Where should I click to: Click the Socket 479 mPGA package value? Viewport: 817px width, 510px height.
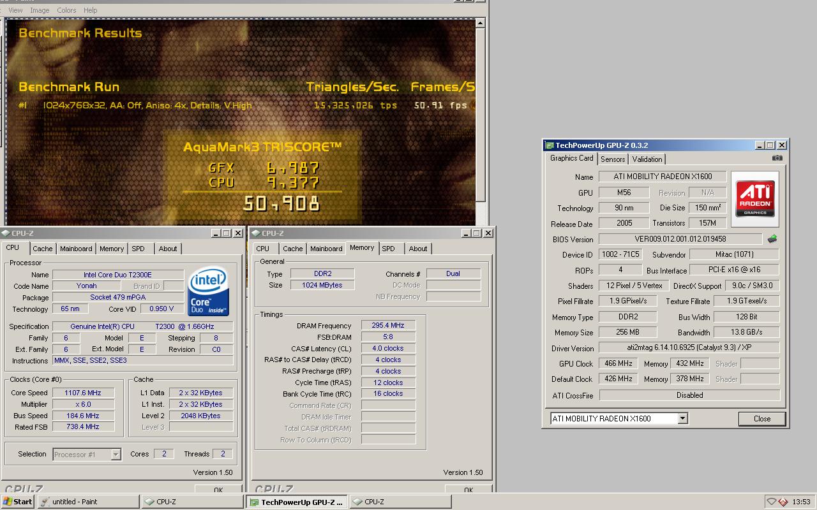pos(118,298)
